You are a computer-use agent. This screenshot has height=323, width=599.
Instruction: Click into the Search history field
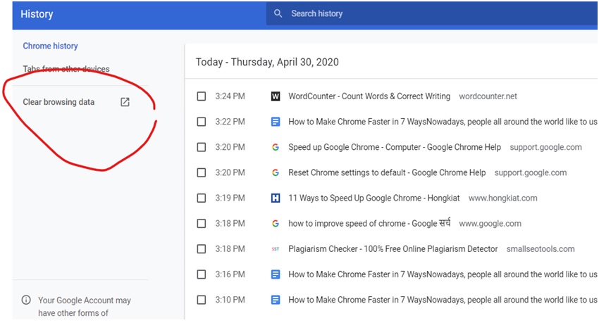432,14
